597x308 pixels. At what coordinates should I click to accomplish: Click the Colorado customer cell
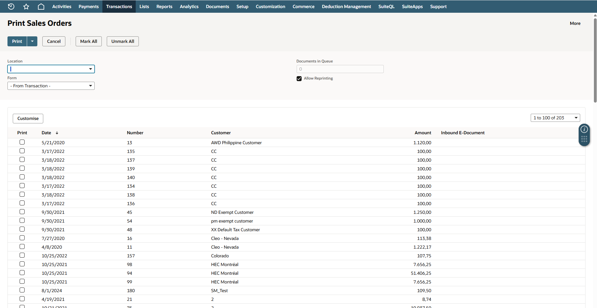click(220, 256)
